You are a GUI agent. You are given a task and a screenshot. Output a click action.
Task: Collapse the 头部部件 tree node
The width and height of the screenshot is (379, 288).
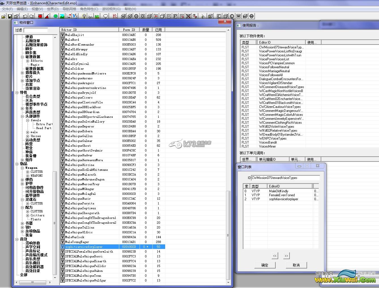tap(22, 116)
